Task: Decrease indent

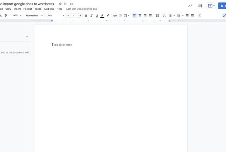Action: 187,15
